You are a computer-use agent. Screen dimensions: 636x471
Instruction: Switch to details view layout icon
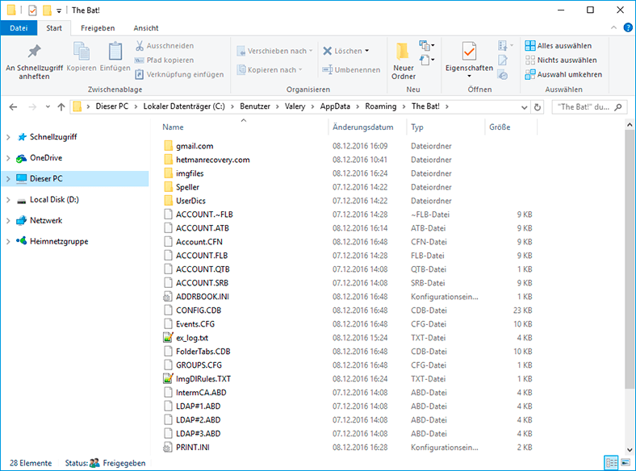(x=611, y=462)
